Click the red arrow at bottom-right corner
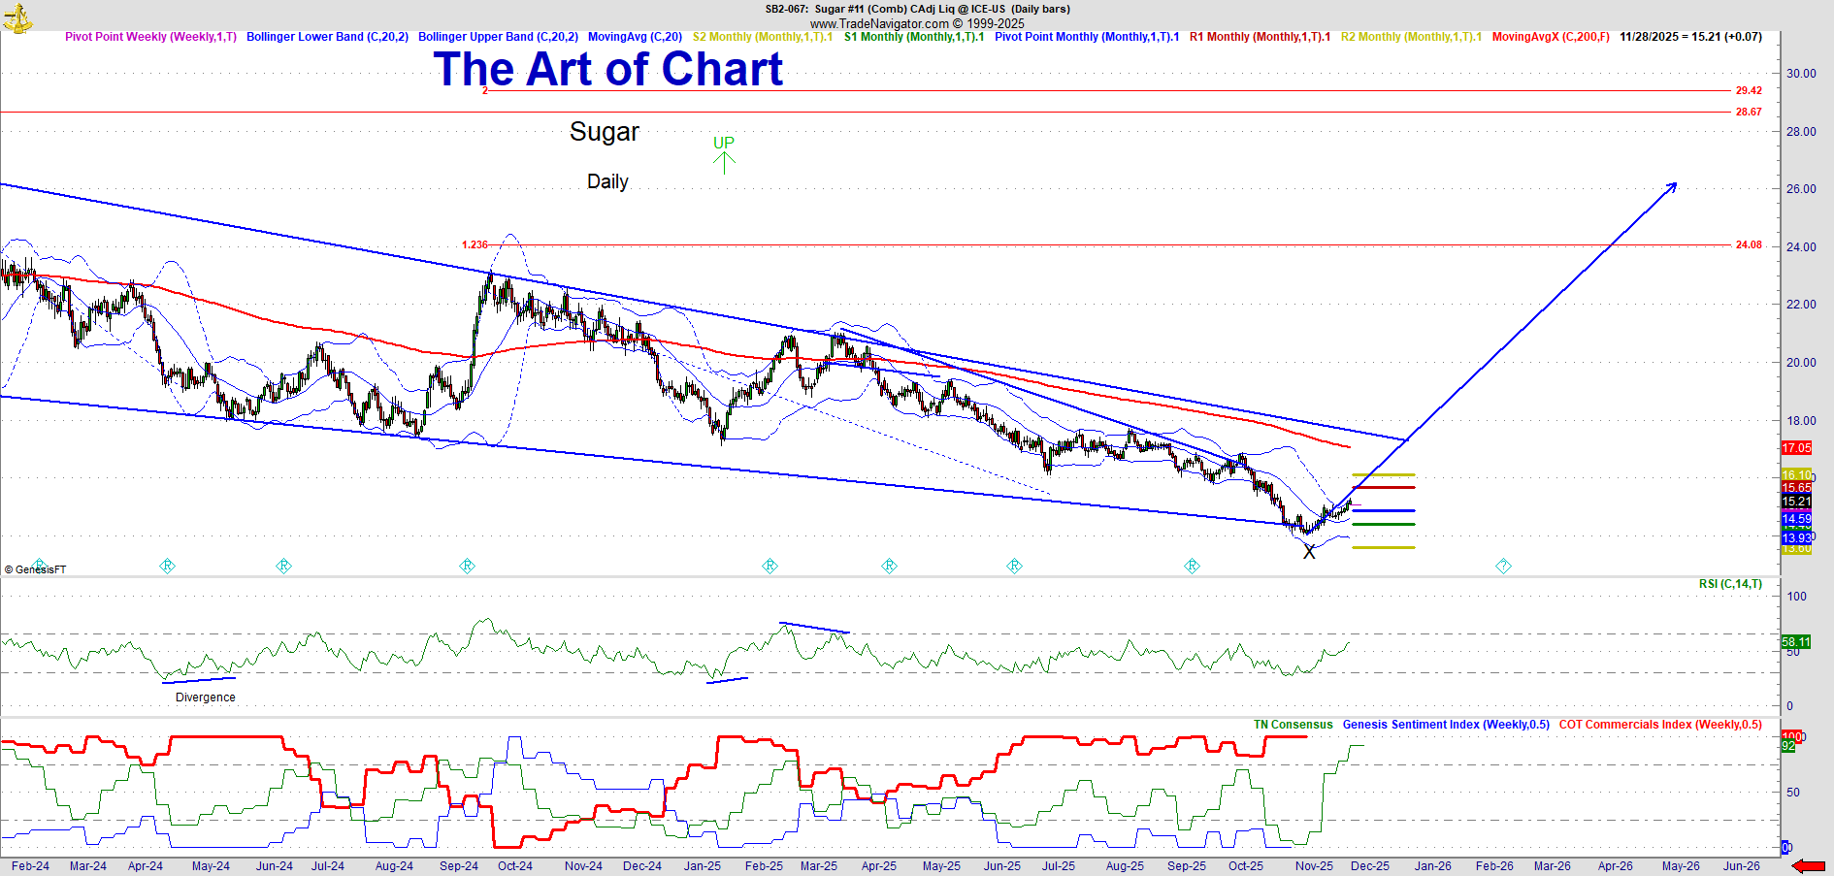 click(x=1808, y=866)
